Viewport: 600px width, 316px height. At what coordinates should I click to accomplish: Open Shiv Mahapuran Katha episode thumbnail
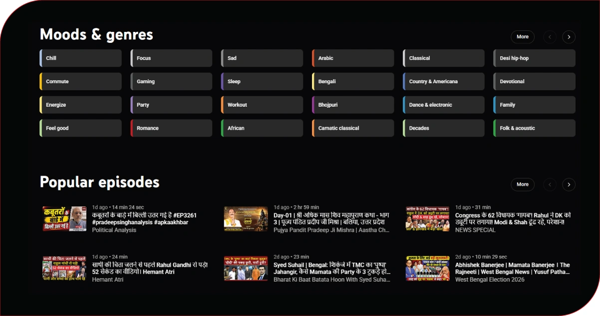tap(246, 219)
